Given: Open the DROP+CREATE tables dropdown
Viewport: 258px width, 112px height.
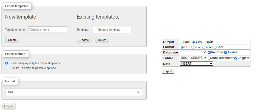Looking at the screenshot, I should (x=193, y=58).
